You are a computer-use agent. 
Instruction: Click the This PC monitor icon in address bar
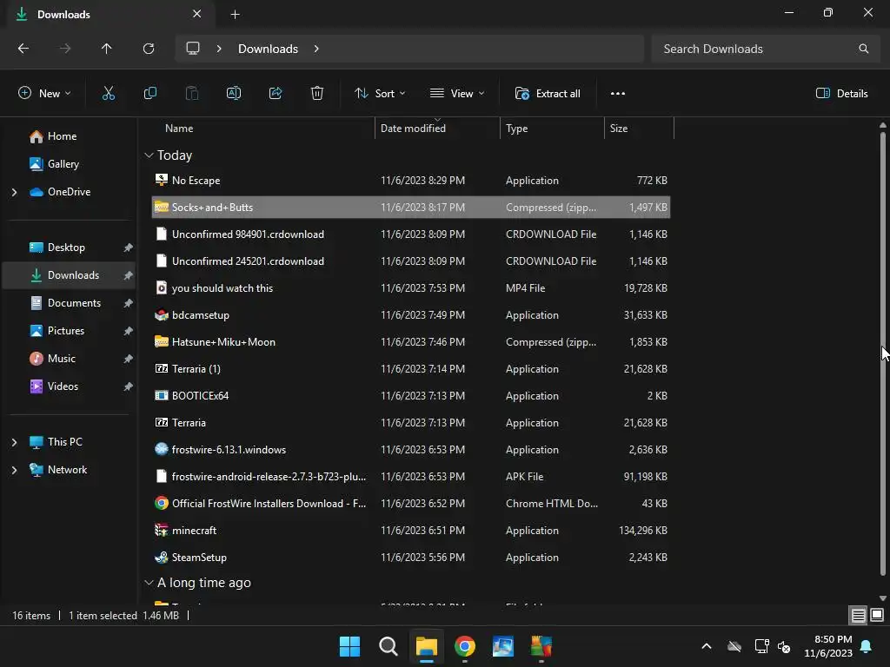[193, 49]
